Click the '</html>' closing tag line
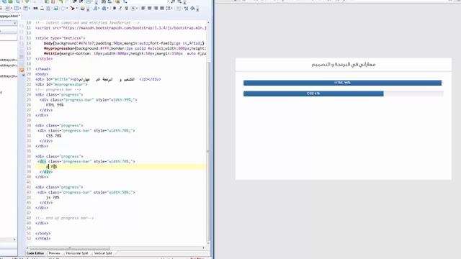This screenshot has width=461, height=259. tap(43, 238)
